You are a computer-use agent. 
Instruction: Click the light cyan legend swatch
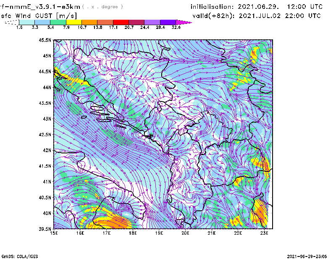pos(27,22)
